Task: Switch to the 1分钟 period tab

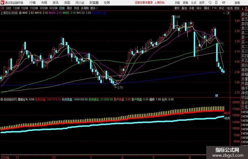Action: click(16, 8)
